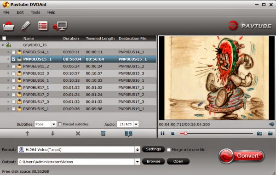
Task: Move selected title up with arrow icon
Action: 27,134
